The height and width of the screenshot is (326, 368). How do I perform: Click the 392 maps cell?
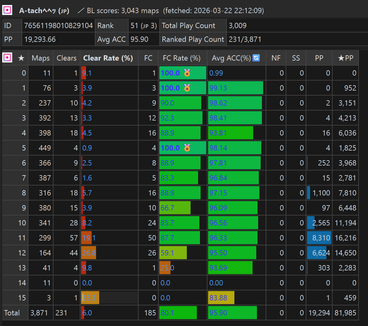point(41,118)
